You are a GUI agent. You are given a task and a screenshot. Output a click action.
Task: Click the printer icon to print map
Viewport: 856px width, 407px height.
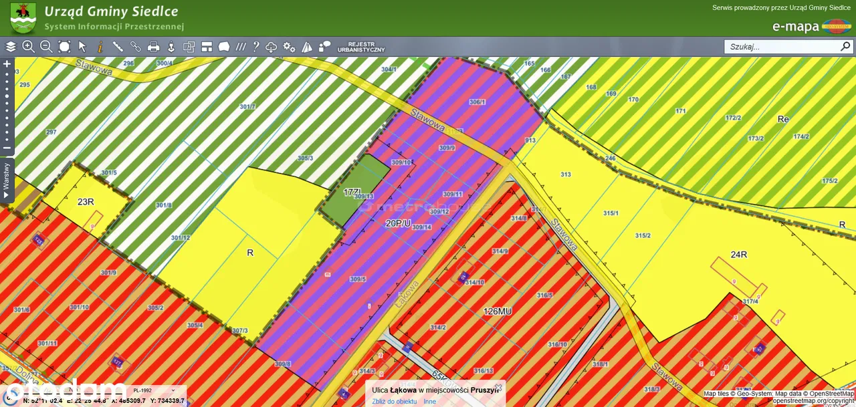click(x=153, y=47)
